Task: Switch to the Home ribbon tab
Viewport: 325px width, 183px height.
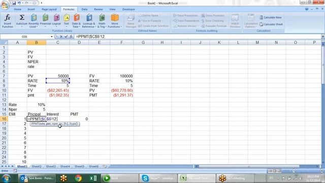Action: point(18,9)
